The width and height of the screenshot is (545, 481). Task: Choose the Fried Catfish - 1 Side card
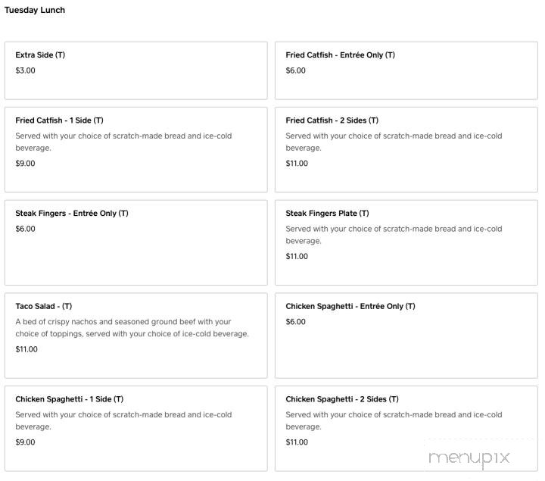(x=135, y=149)
